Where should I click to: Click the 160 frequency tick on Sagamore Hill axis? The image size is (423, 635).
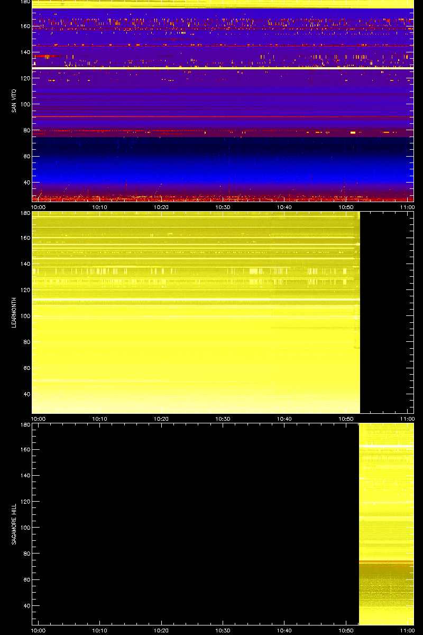click(24, 449)
